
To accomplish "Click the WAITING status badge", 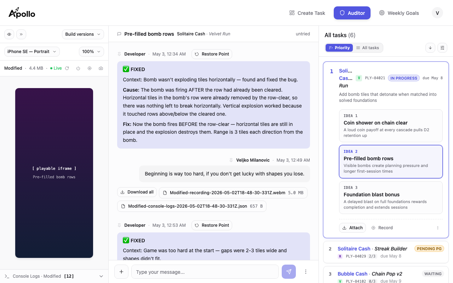I will (433, 274).
